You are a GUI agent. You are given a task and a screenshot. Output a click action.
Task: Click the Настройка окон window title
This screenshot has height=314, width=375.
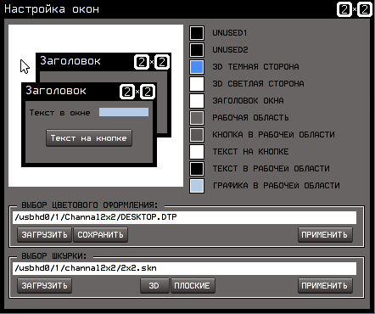(52, 9)
